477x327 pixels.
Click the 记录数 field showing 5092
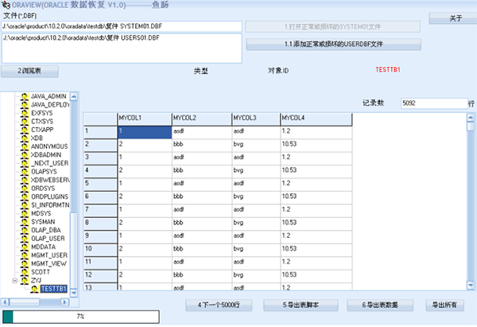click(434, 103)
